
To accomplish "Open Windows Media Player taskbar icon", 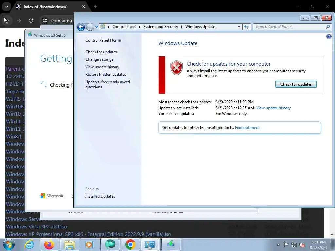I will [x=89, y=244].
